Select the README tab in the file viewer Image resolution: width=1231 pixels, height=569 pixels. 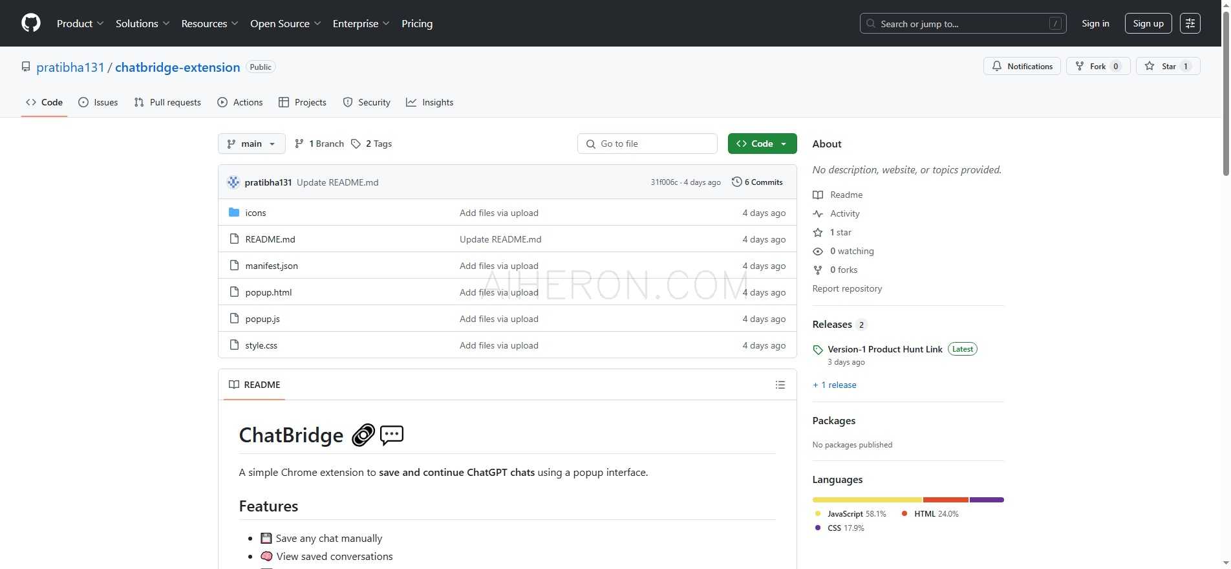click(x=255, y=385)
